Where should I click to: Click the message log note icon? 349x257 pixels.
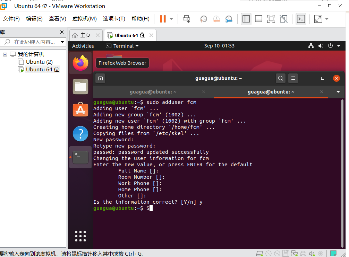click(x=333, y=254)
